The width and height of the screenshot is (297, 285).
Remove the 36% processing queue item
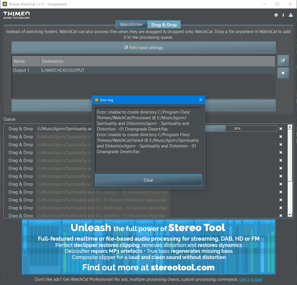tap(281, 129)
